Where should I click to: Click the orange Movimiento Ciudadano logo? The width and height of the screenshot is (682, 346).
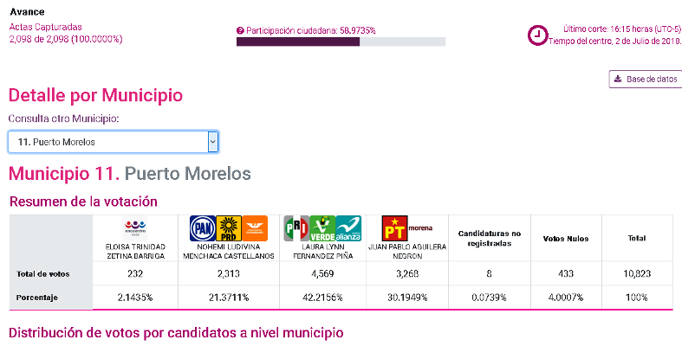(255, 228)
